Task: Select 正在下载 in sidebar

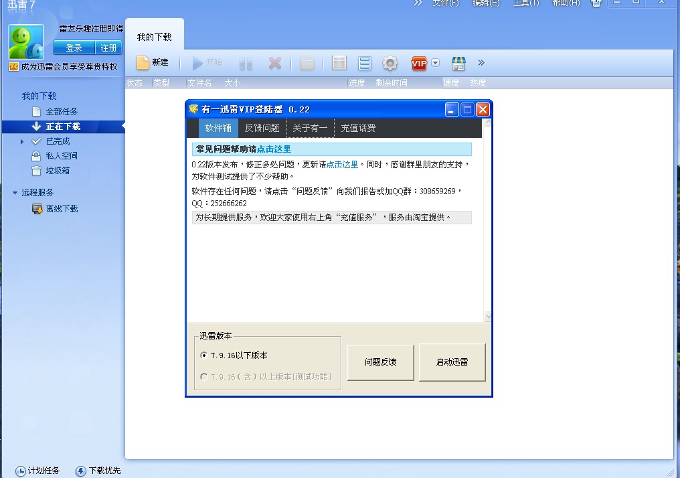Action: (x=64, y=127)
